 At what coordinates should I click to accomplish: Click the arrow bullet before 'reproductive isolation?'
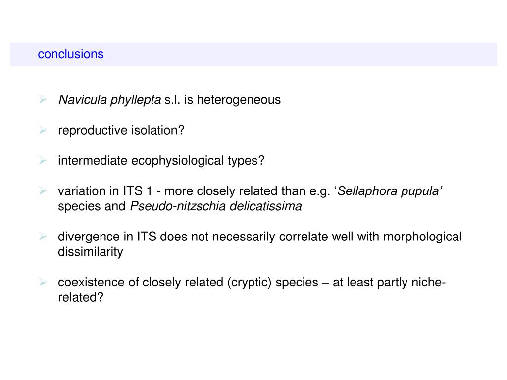tap(43, 130)
